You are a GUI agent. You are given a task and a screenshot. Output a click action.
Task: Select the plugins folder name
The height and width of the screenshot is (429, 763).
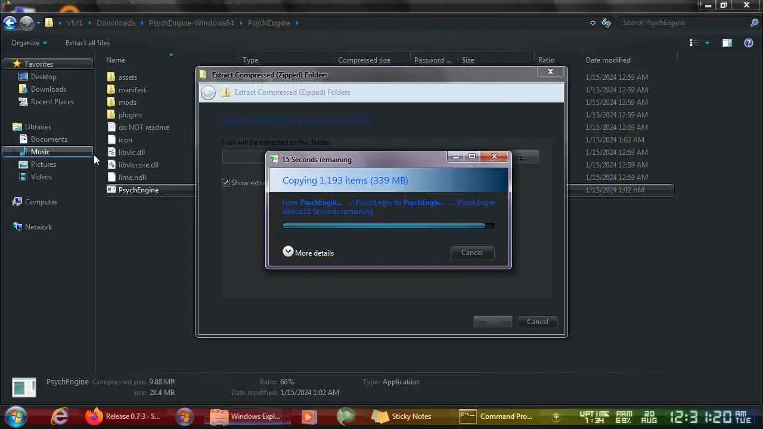coord(130,114)
